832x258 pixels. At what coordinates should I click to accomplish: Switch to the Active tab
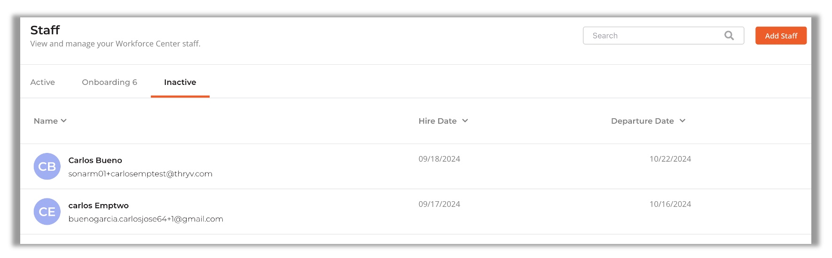[43, 82]
